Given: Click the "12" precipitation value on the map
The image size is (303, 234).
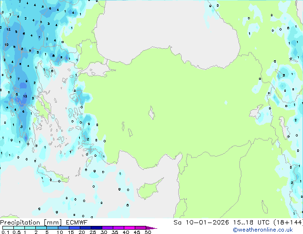Looking at the screenshot, I should (x=8, y=29).
